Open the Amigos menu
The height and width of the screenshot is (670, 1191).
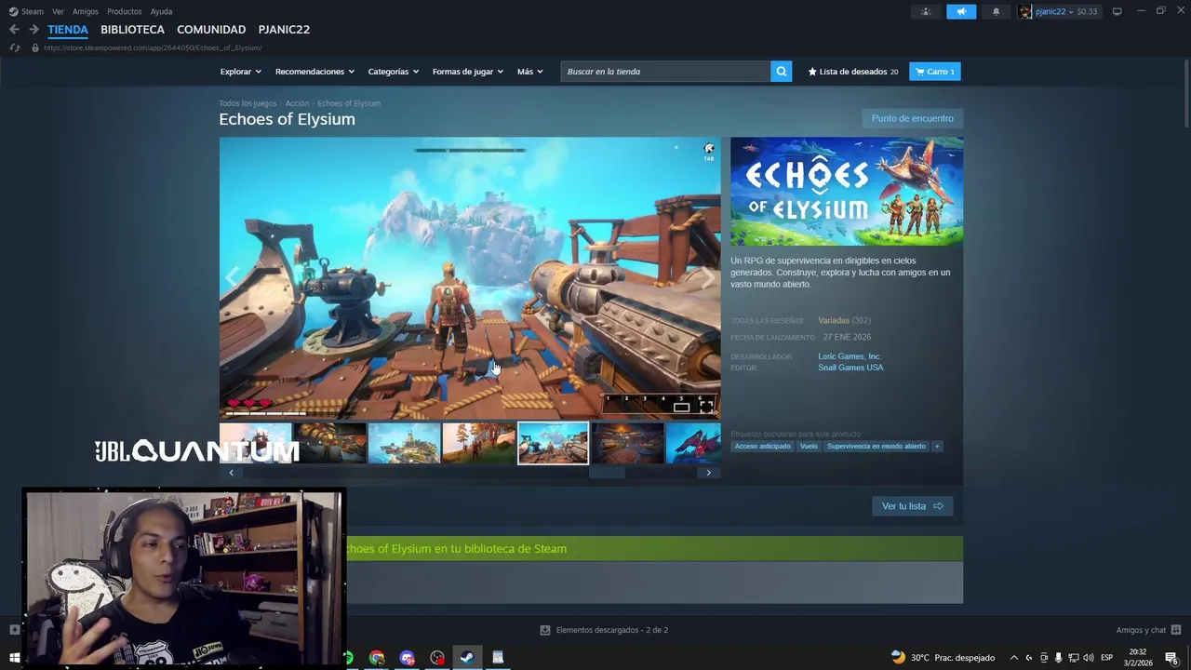point(86,11)
